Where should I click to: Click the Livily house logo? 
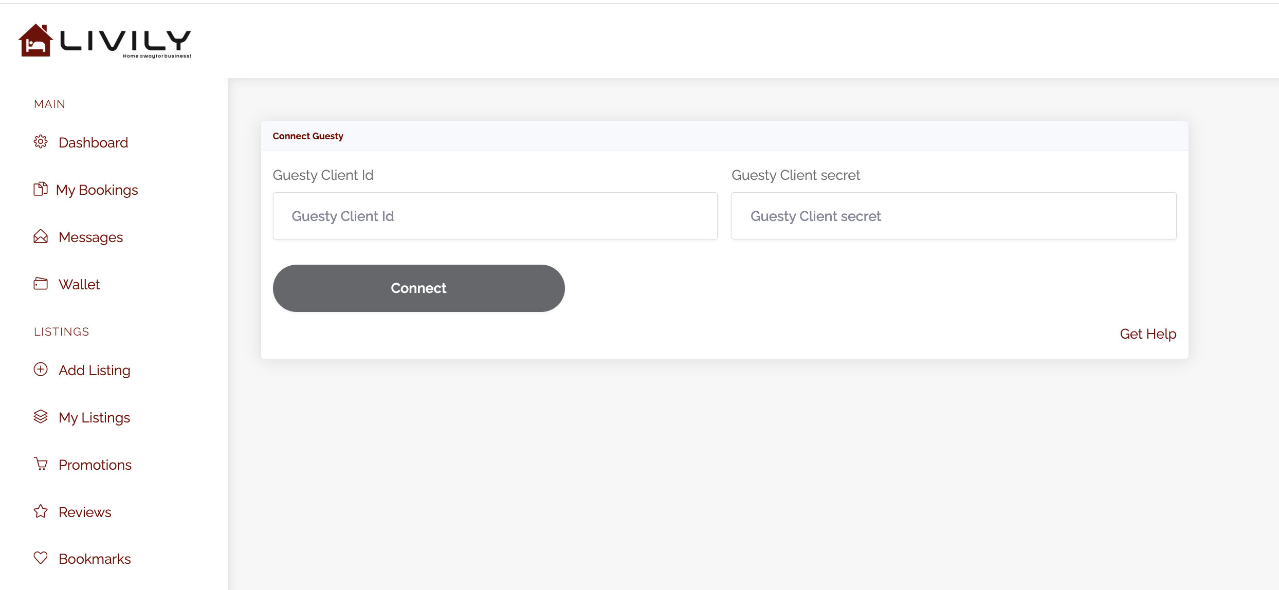click(x=36, y=41)
